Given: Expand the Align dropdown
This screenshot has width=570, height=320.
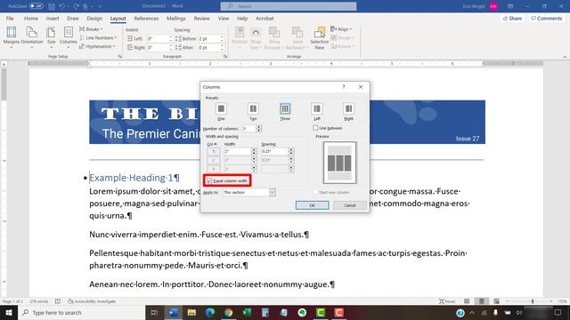Looking at the screenshot, I should pyautogui.click(x=341, y=29).
